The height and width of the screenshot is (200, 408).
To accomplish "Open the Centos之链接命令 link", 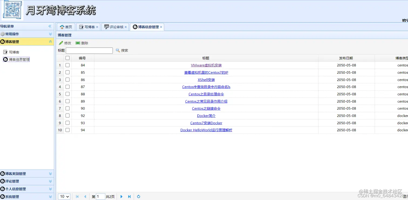I will tap(206, 109).
